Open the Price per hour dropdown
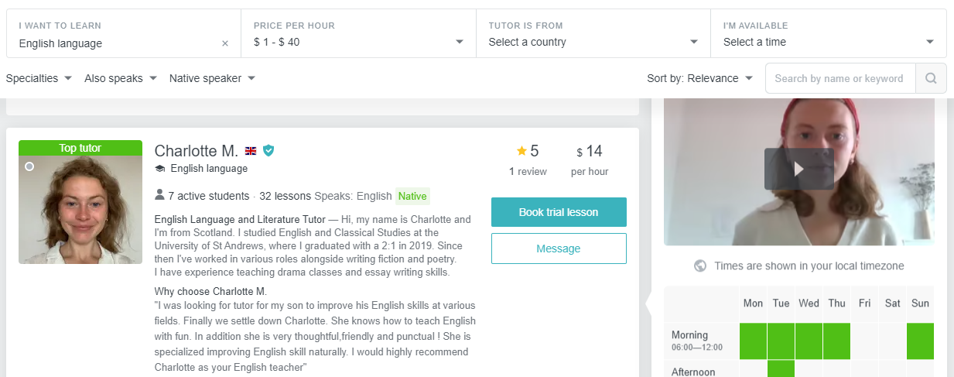The width and height of the screenshot is (954, 377). (358, 42)
